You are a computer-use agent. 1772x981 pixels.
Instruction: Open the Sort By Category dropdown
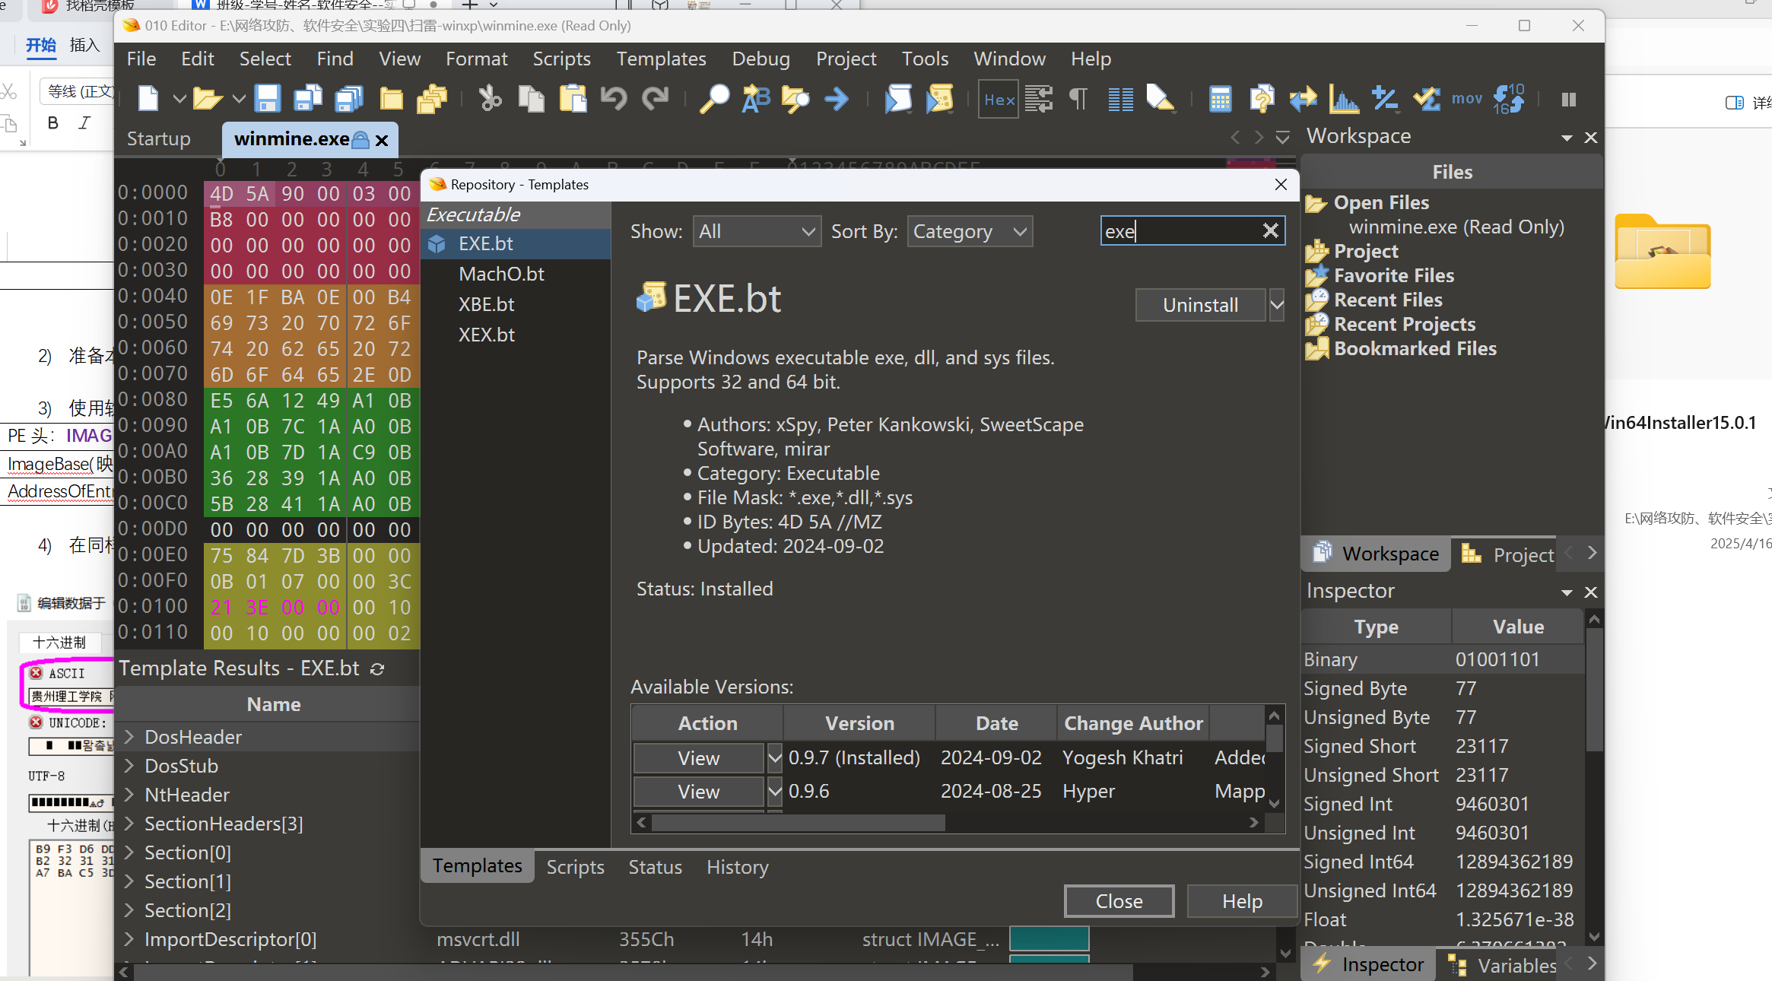coord(969,231)
